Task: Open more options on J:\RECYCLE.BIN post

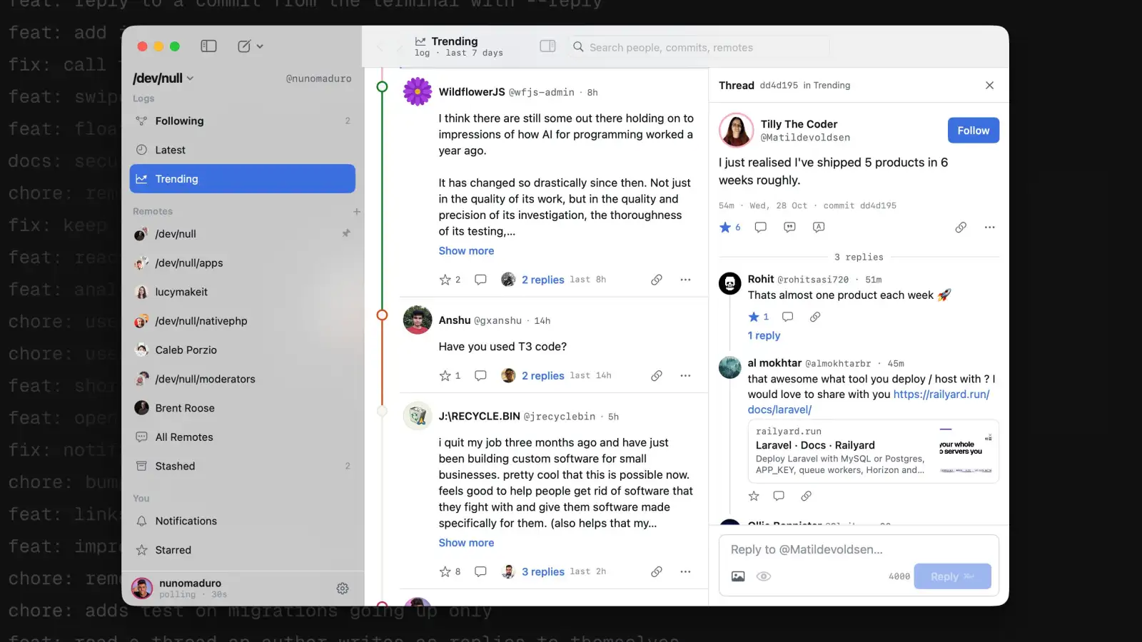Action: [685, 572]
